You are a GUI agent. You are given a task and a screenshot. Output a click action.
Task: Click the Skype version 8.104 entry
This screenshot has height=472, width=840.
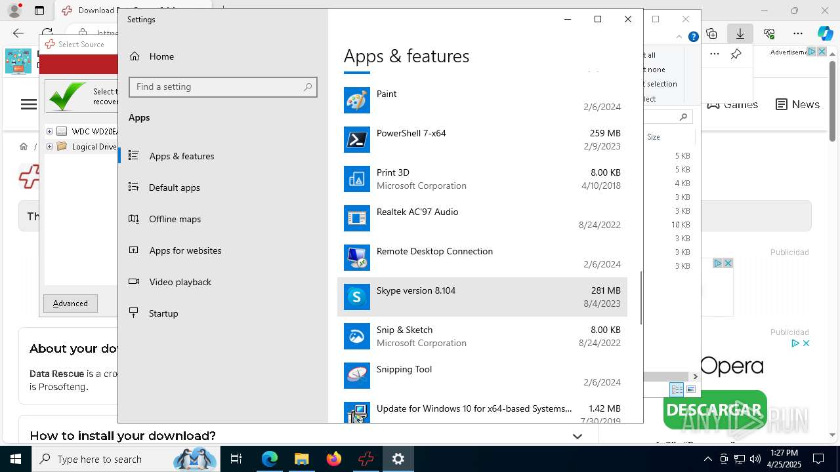click(482, 297)
